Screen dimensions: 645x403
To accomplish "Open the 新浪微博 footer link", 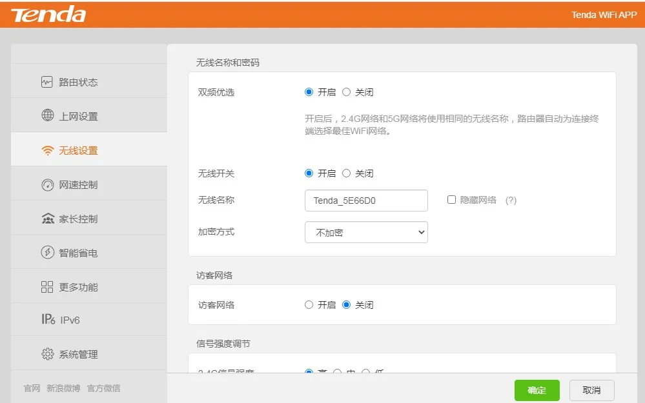I will [x=63, y=388].
